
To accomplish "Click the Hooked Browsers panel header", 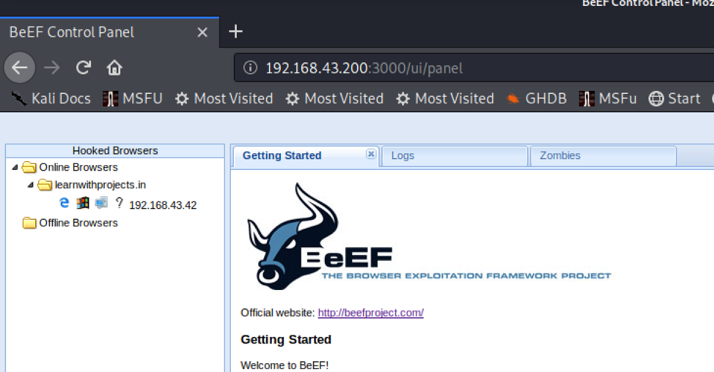I will (x=115, y=151).
